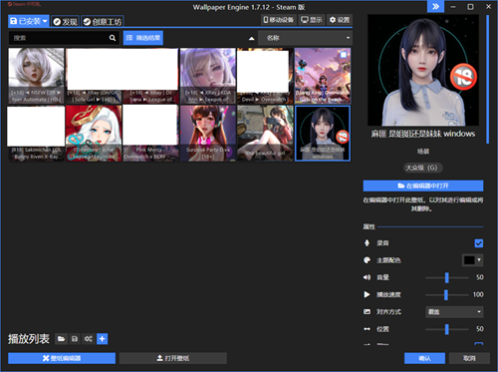Add wallpaper to playlist with plus icon
The width and height of the screenshot is (498, 372).
(103, 339)
